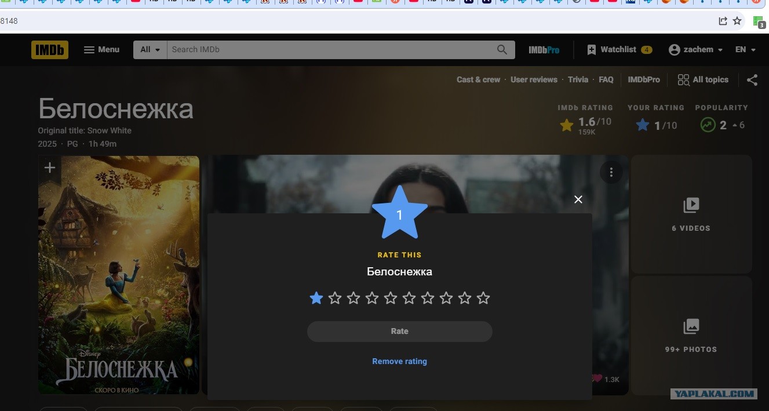Open the 6 Videos tile
Image resolution: width=769 pixels, height=411 pixels.
[691, 214]
